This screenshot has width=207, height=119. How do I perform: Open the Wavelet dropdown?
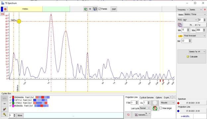[x=168, y=102]
